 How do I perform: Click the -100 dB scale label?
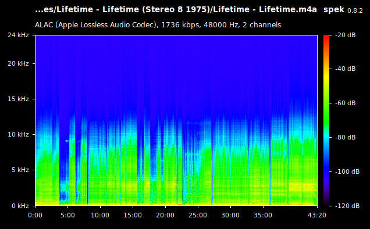347,171
